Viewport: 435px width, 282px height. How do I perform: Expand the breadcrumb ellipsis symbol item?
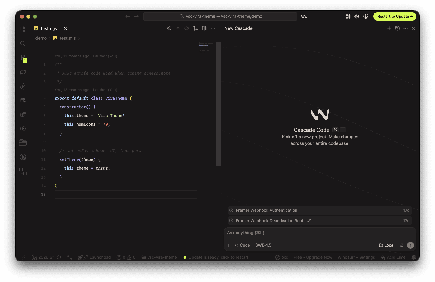tap(83, 38)
